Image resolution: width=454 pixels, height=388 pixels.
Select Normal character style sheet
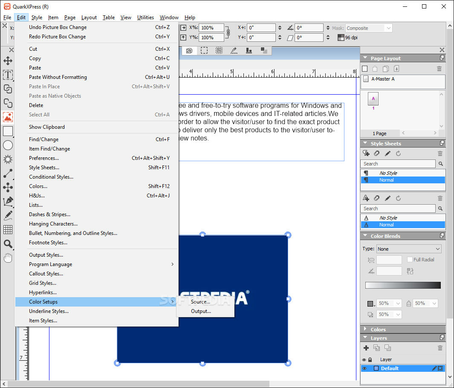point(403,225)
